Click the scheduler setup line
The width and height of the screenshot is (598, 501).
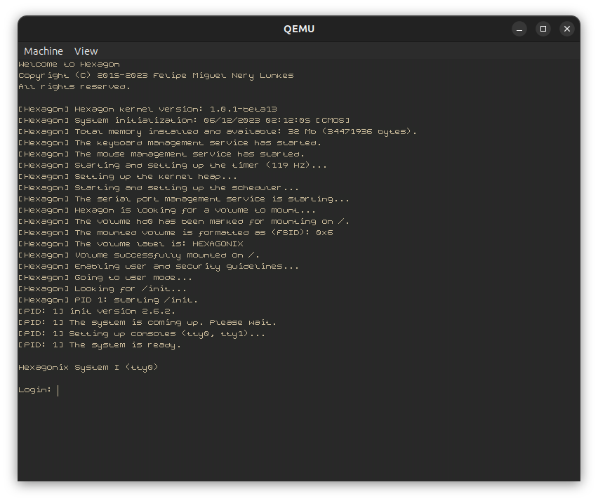(x=159, y=188)
